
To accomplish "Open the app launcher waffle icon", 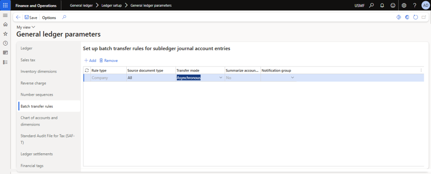I will click(5, 5).
